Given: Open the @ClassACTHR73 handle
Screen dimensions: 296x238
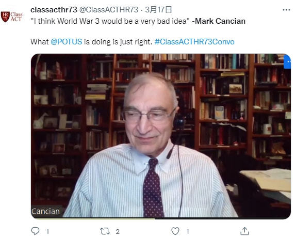Looking at the screenshot, I should coord(109,10).
